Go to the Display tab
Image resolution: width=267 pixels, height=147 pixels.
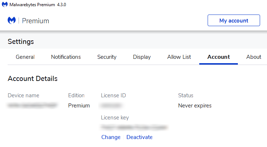click(x=142, y=57)
